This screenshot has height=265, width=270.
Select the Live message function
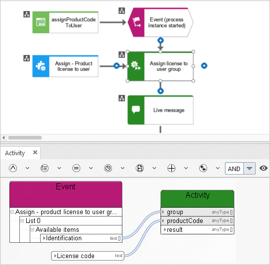161,110
